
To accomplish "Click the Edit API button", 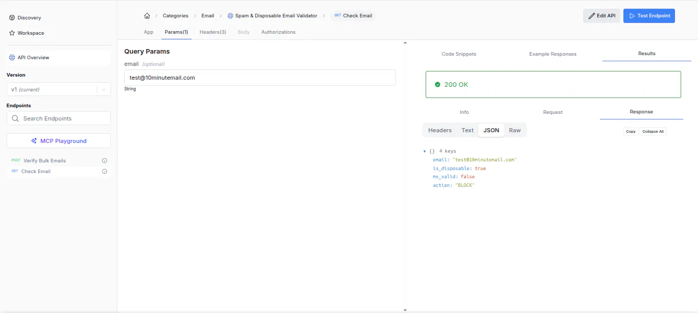I will pyautogui.click(x=601, y=16).
